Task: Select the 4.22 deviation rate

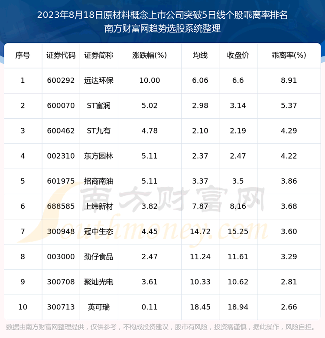Action: click(289, 156)
